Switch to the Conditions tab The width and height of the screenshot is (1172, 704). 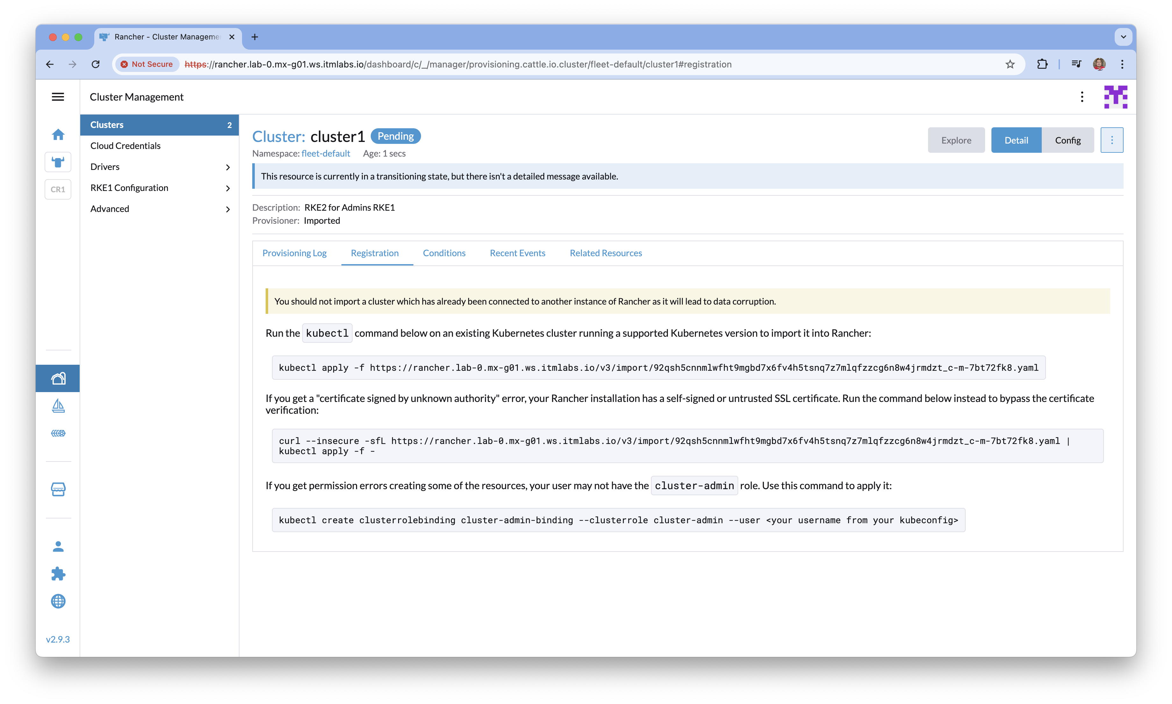[444, 253]
